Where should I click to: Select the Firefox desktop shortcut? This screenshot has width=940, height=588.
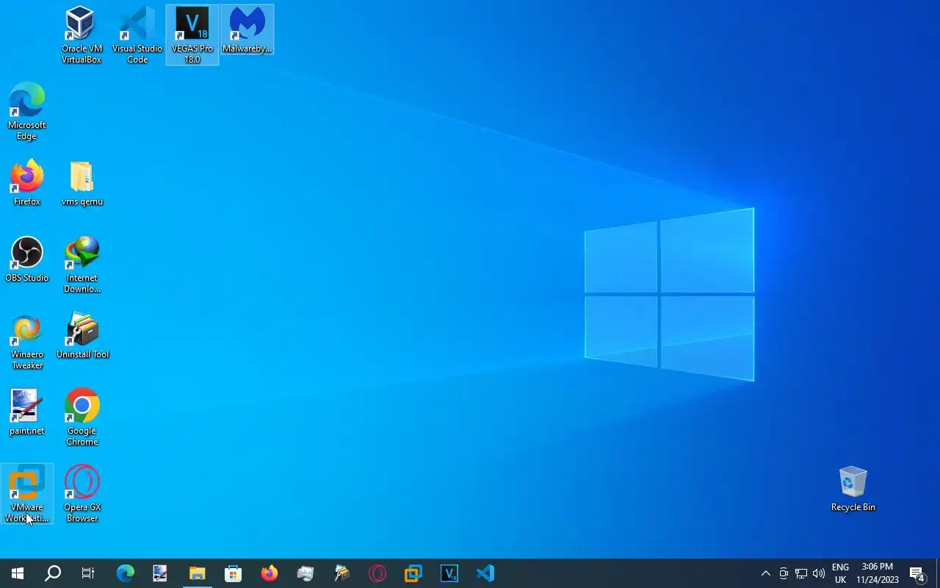tap(27, 182)
